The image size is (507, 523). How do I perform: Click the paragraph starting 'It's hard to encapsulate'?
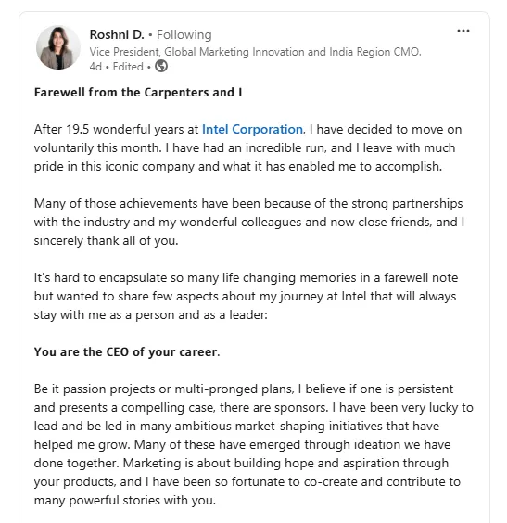click(246, 296)
